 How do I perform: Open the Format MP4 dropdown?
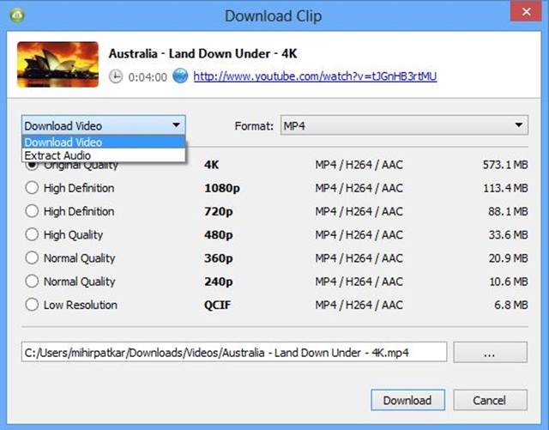tap(404, 125)
